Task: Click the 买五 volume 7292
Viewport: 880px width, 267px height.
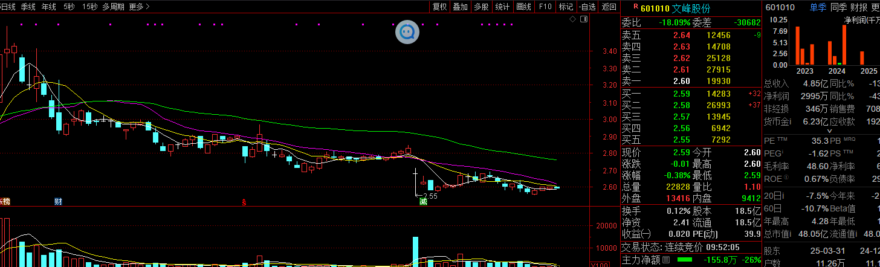Action: pyautogui.click(x=720, y=140)
